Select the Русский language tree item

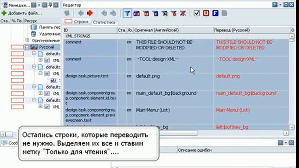(x=47, y=47)
